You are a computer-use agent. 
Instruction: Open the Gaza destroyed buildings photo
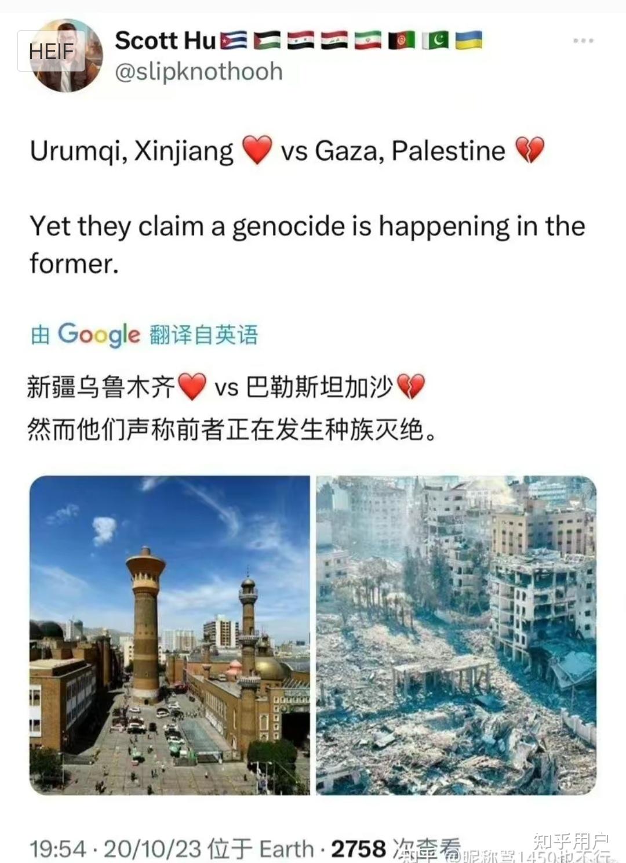[x=456, y=634]
